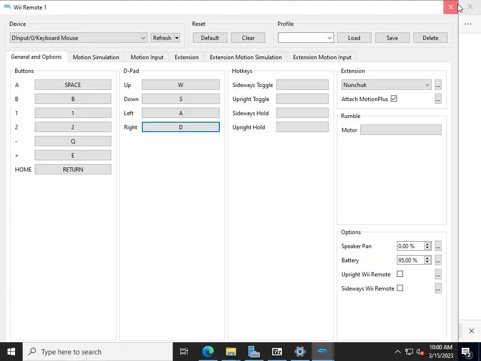Open advanced settings for Upright Wii Remote
The image size is (481, 361).
coord(438,275)
